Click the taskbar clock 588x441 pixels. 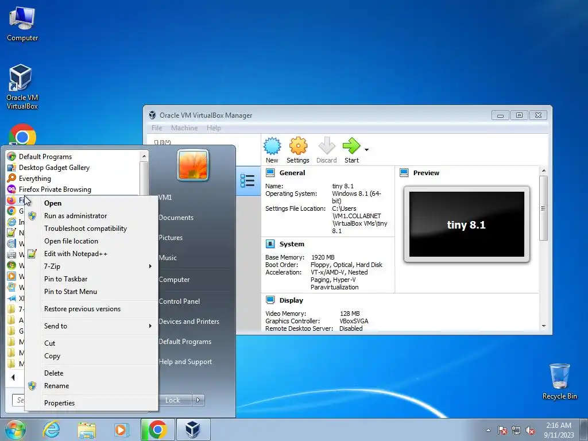pyautogui.click(x=559, y=430)
